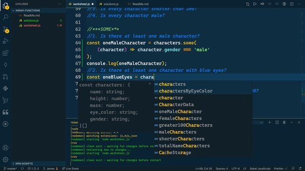Select the 'characters' suggestion
Image resolution: width=305 pixels, height=171 pixels.
click(203, 84)
